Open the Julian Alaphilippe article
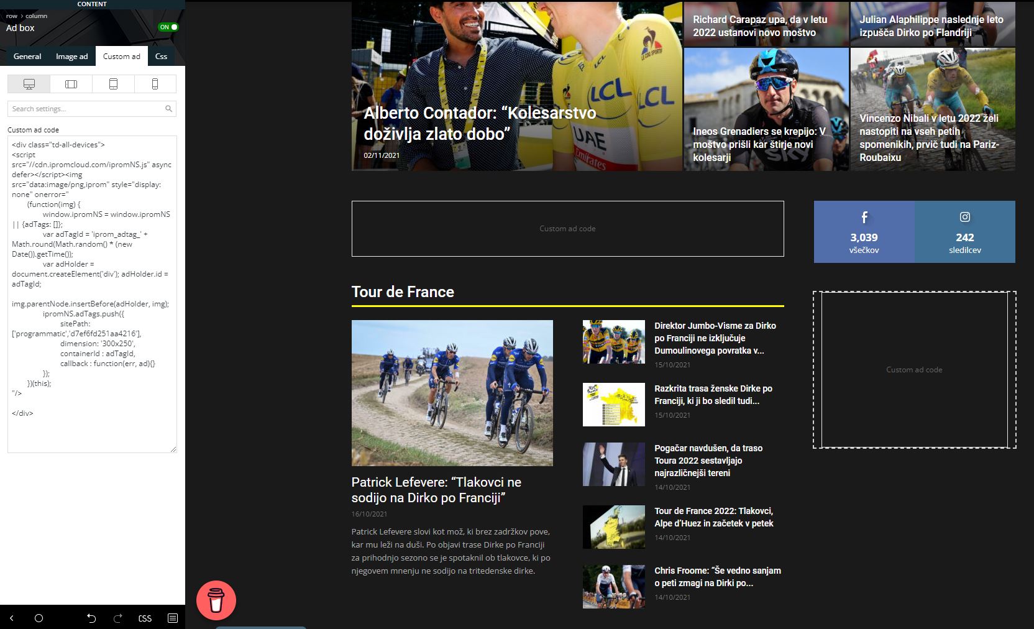Image resolution: width=1034 pixels, height=629 pixels. point(931,26)
